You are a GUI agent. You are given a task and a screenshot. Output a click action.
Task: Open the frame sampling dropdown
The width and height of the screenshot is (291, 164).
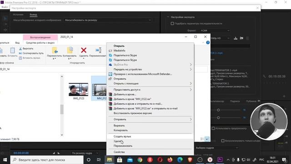[217, 148]
